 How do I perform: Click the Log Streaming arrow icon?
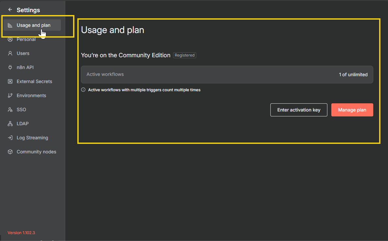tap(10, 138)
